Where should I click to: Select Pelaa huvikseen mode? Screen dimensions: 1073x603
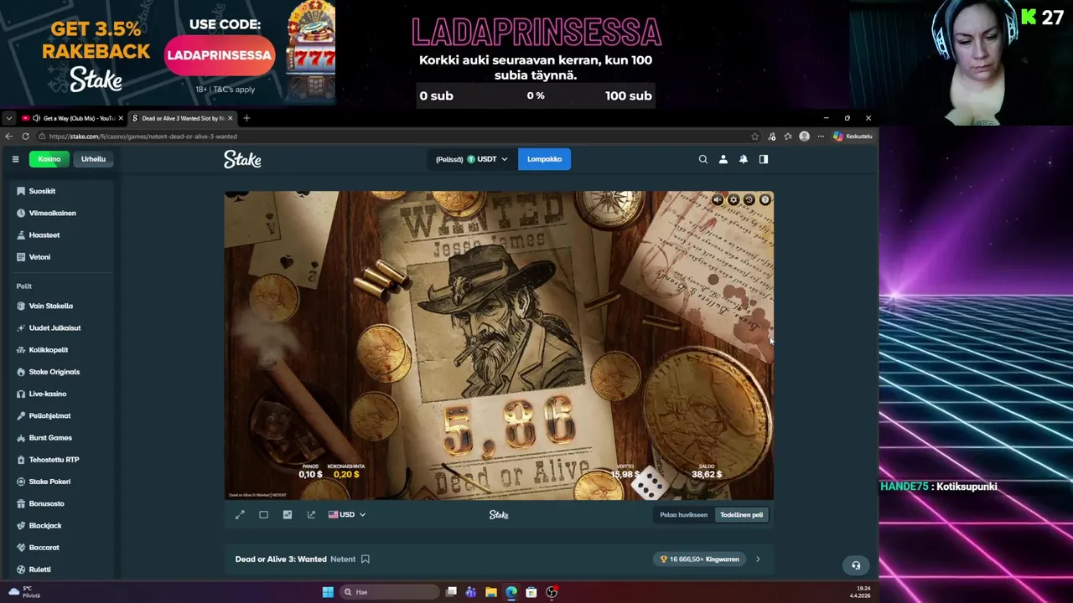(x=683, y=514)
